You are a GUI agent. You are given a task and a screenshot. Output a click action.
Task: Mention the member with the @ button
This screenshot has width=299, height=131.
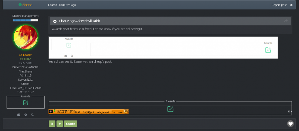click(52, 124)
